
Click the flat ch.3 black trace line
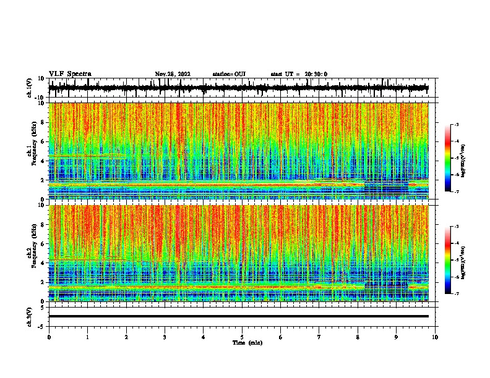[238, 316]
